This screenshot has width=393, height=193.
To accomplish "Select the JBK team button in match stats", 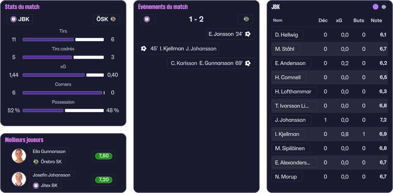I will pos(20,19).
